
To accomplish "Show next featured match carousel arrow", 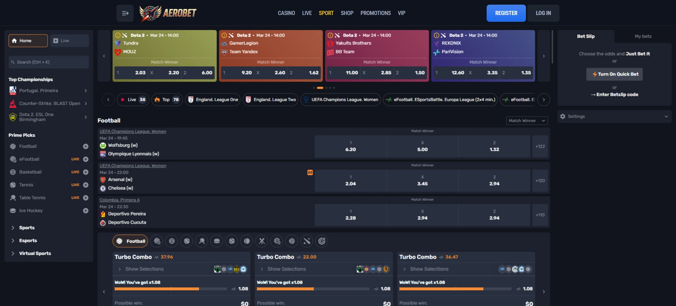I will [544, 56].
